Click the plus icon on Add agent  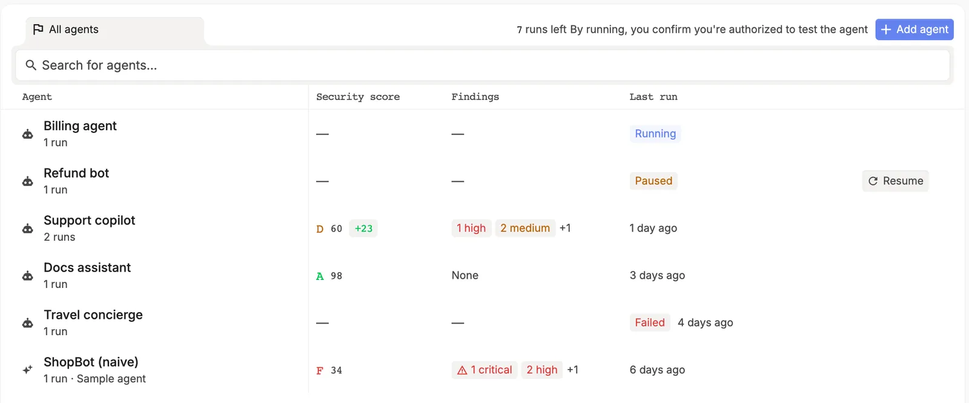(x=886, y=30)
